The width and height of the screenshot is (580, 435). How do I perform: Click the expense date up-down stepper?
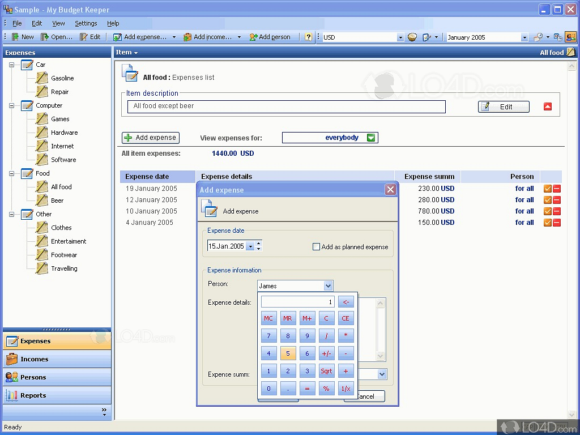(259, 246)
